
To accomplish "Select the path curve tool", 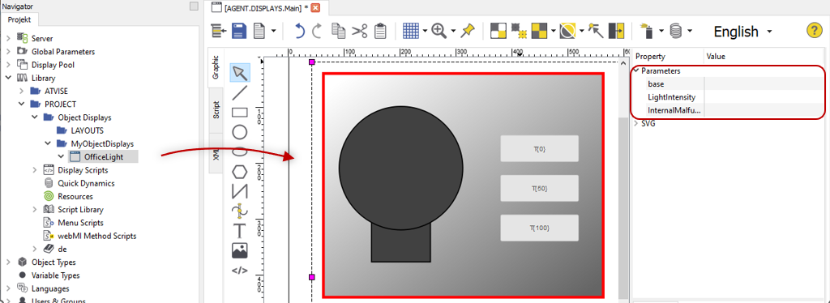I will click(240, 211).
